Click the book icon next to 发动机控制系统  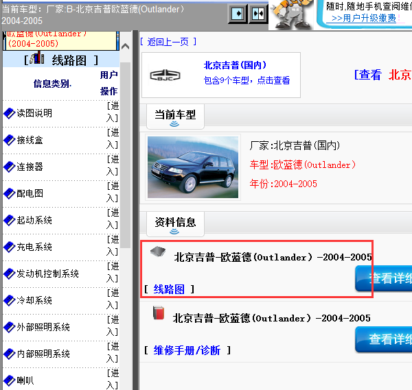pos(10,273)
